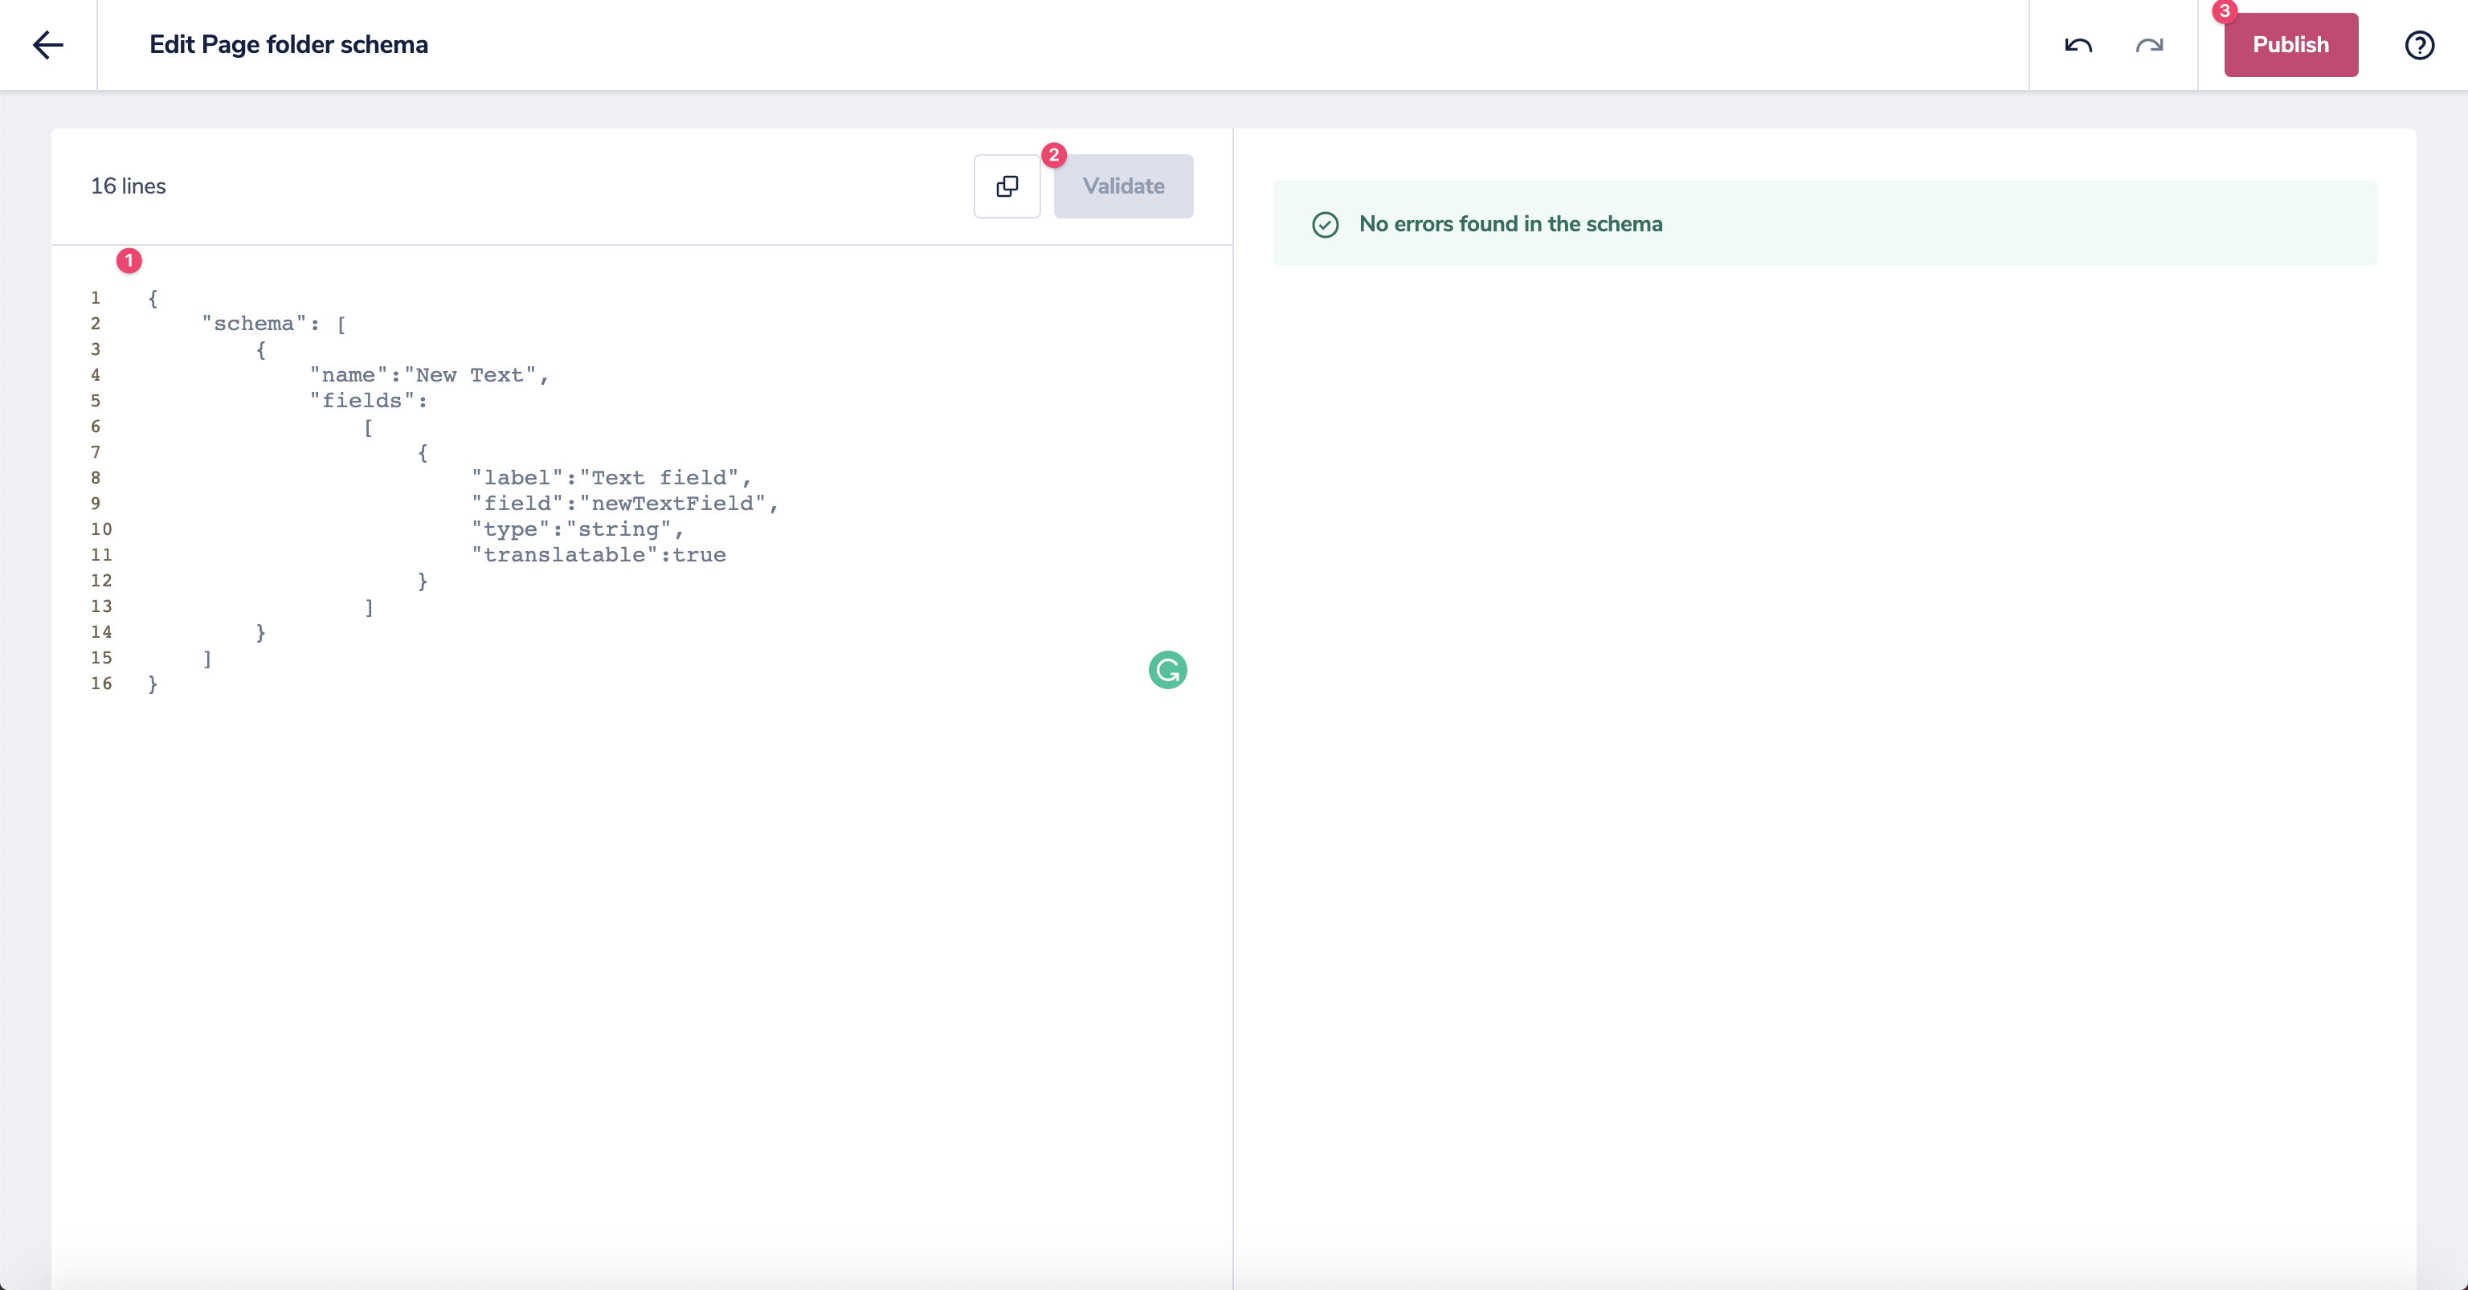Click the green Grammarly icon

pyautogui.click(x=1167, y=669)
